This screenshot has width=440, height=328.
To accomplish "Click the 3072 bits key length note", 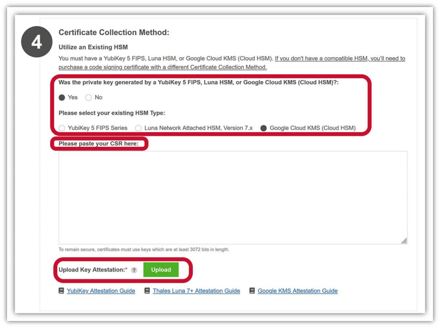I will pos(144,249).
